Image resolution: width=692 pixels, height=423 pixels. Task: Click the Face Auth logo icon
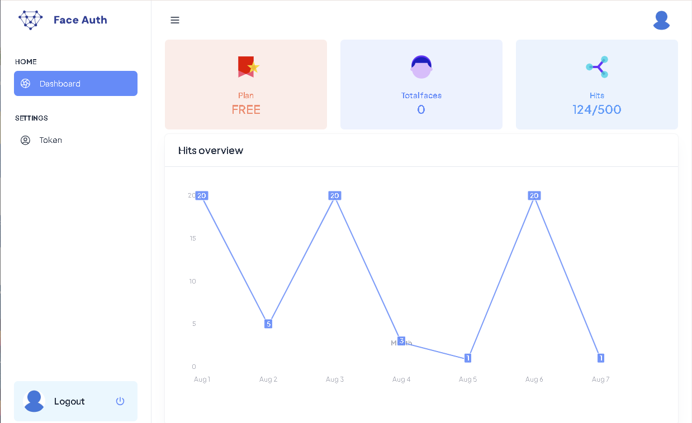click(x=30, y=20)
